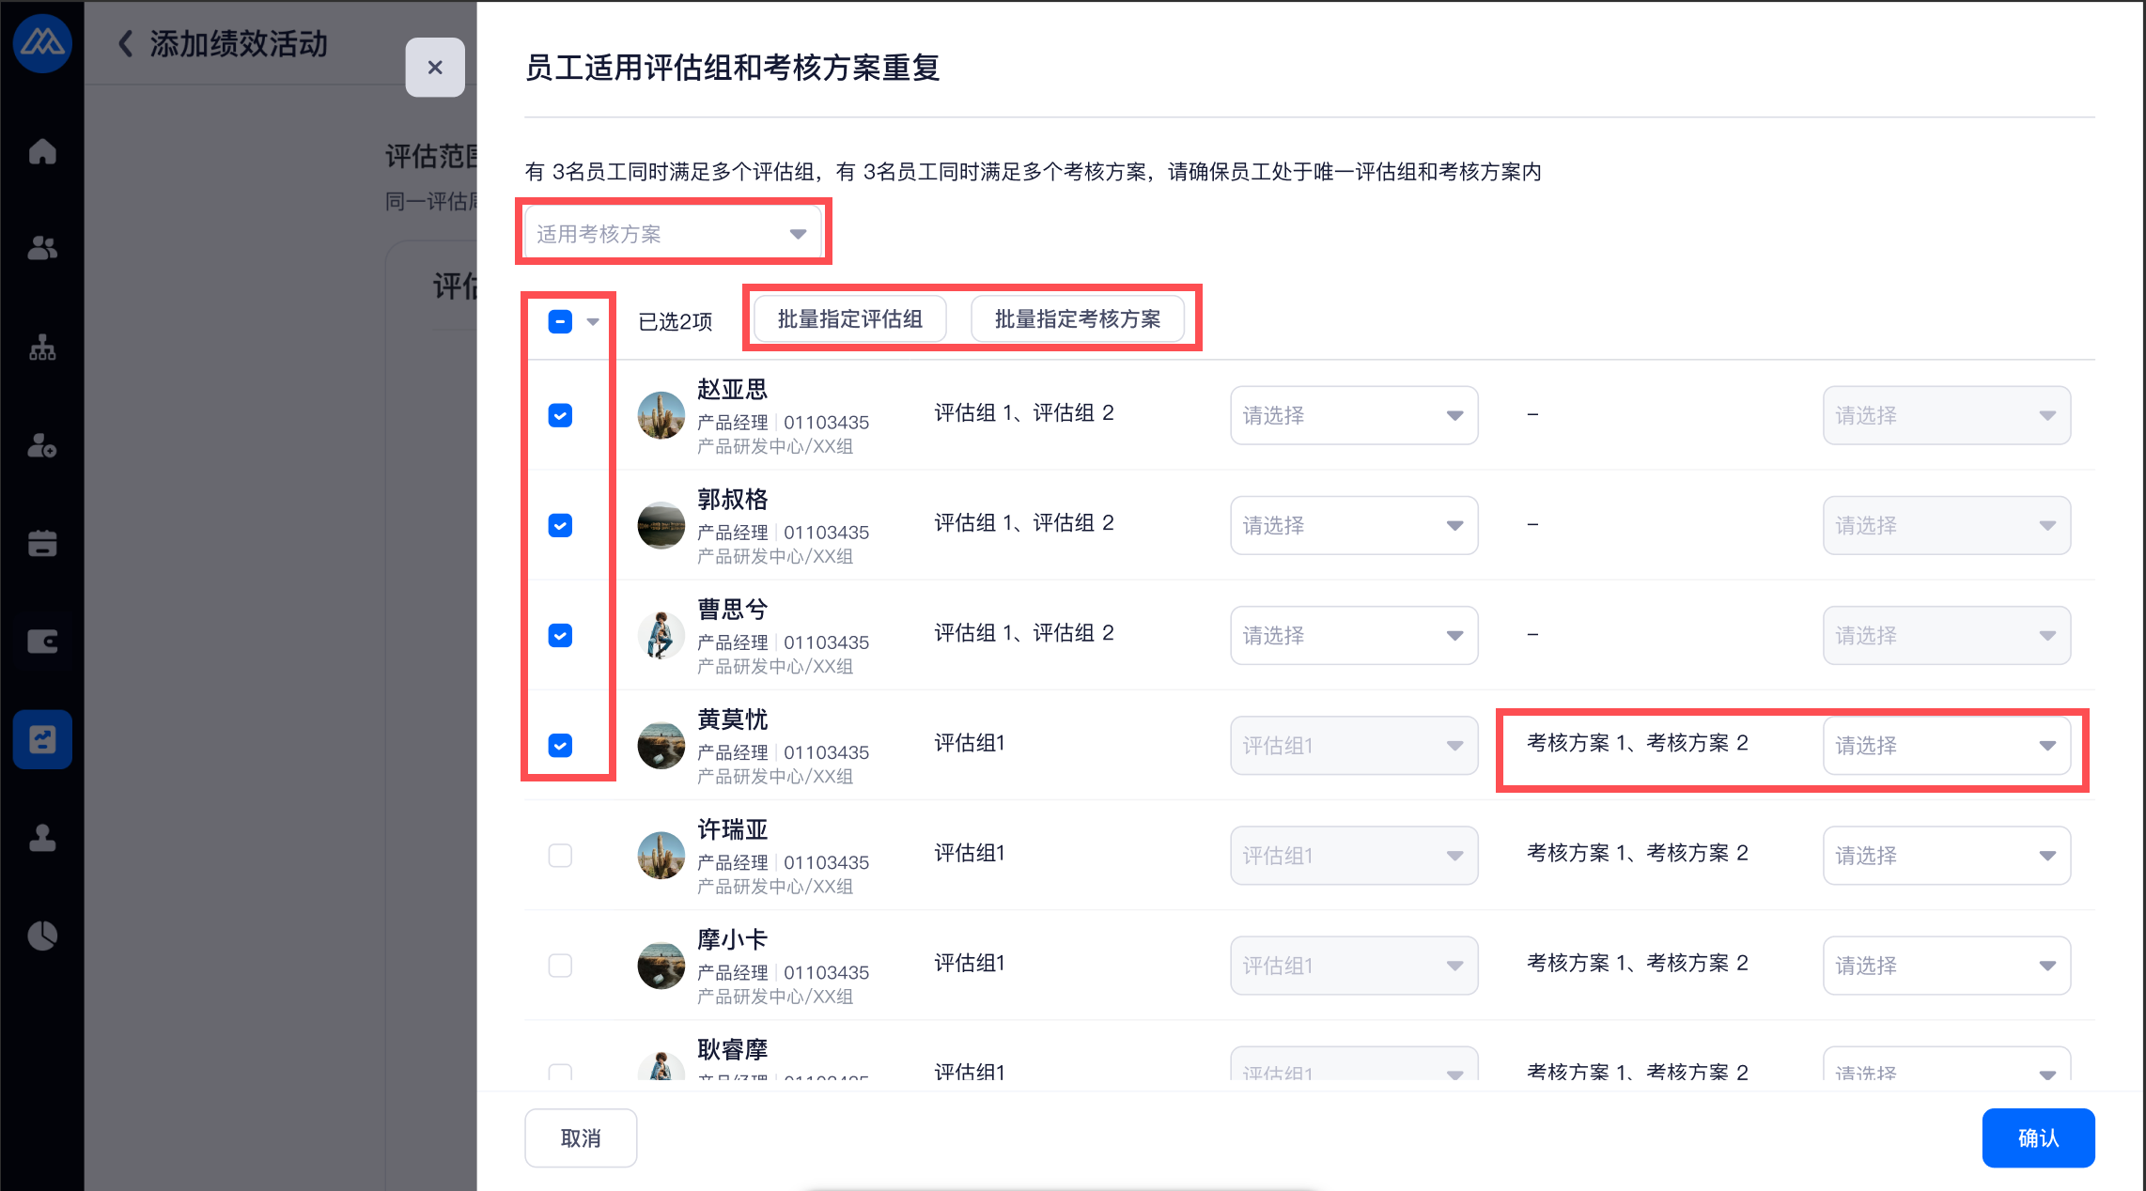The width and height of the screenshot is (2146, 1191).
Task: Open 郭叔格's 评估组 请选择 dropdown
Action: (1353, 525)
